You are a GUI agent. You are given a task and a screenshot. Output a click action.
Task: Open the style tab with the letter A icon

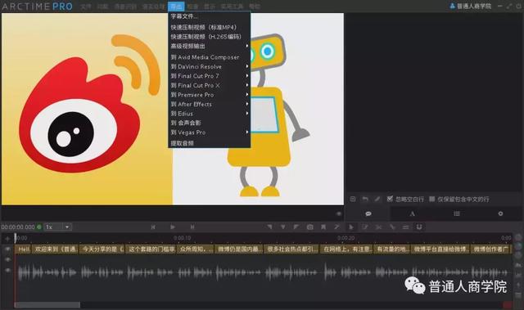tap(413, 213)
